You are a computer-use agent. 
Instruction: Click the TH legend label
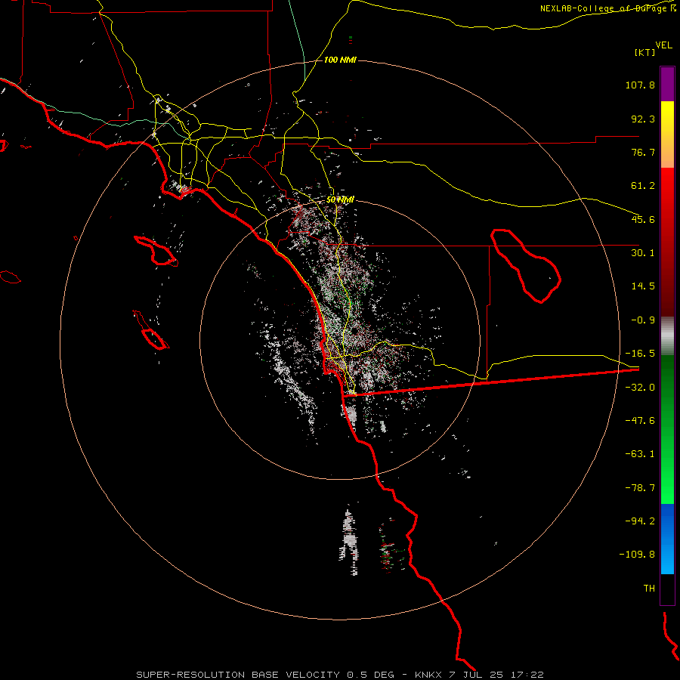pos(649,589)
